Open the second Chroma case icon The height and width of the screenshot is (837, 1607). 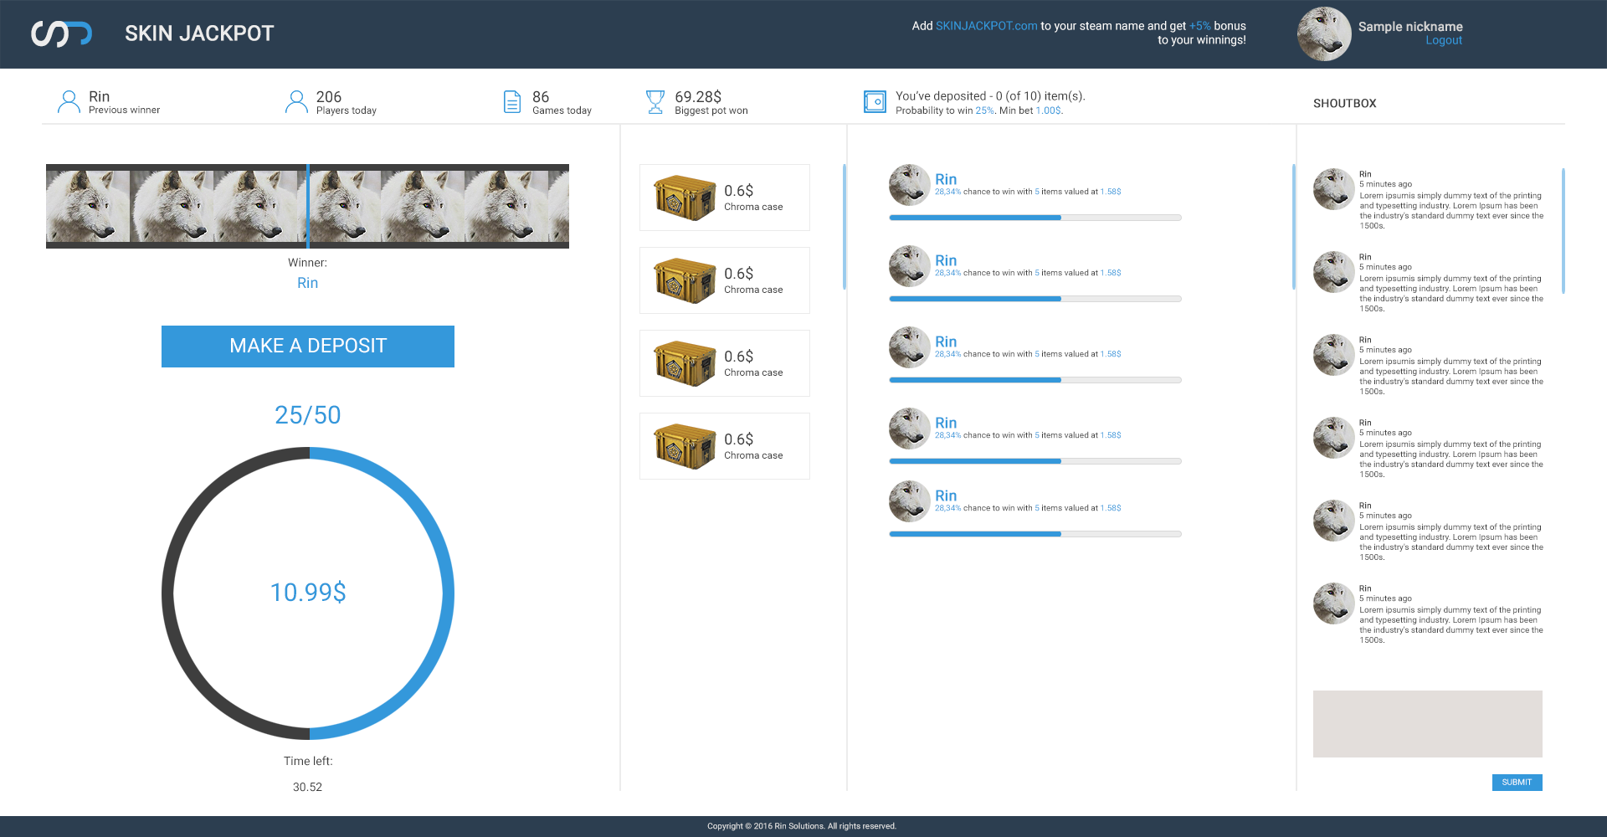coord(685,280)
